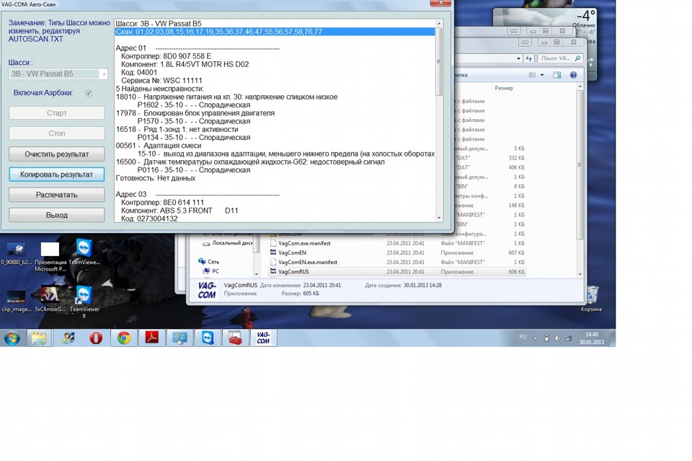Click 'Контроллер: 8D0 907 558 E' line
This screenshot has width=692, height=461.
[166, 56]
